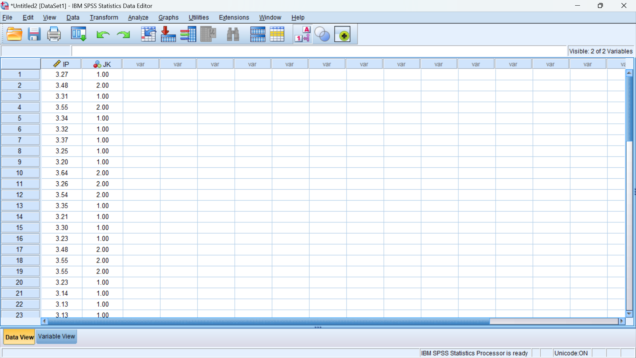Open the Recall recently used dialogs icon
Screen dimensions: 636x358
pyautogui.click(x=79, y=34)
